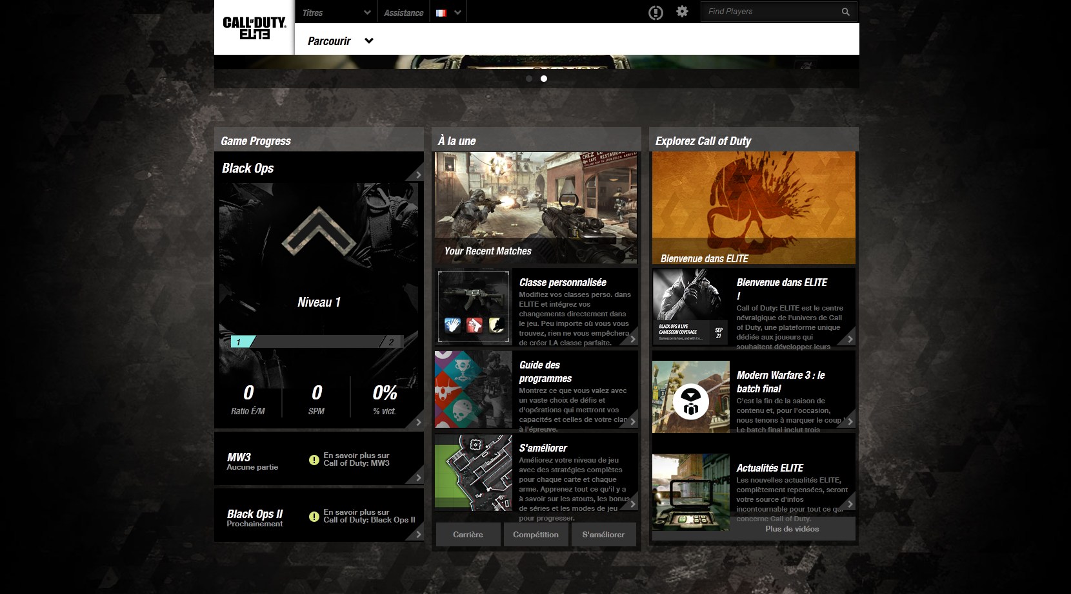Click the level progress bar from 1 to 2
The image size is (1071, 594).
317,341
